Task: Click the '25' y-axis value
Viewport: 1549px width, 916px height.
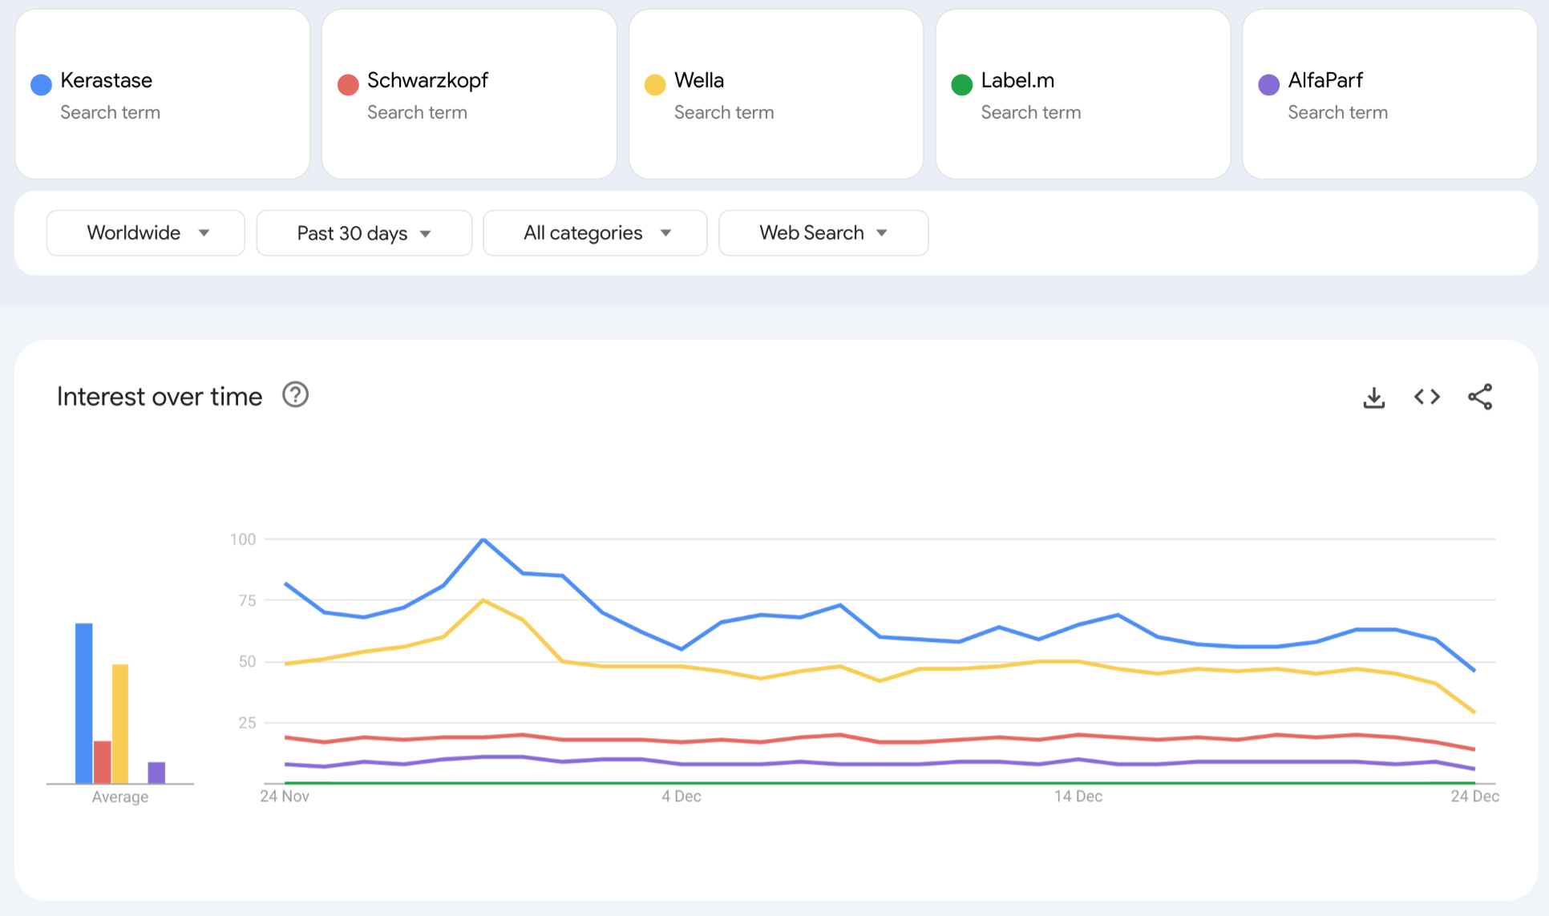Action: [x=248, y=723]
